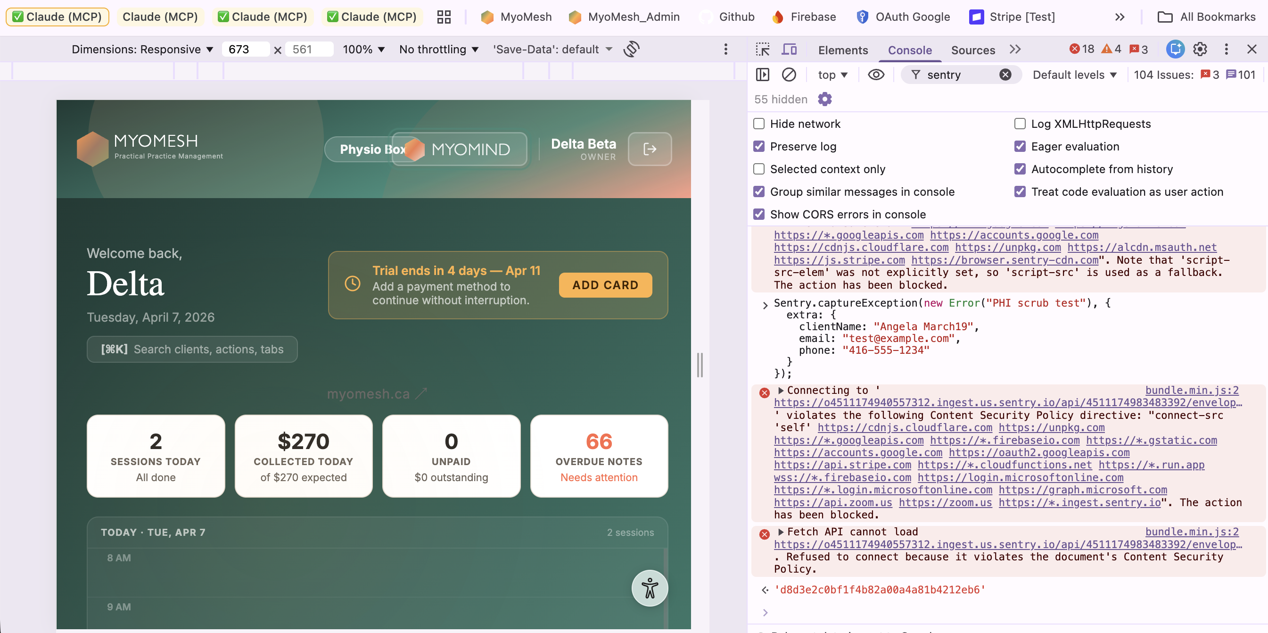Image resolution: width=1268 pixels, height=633 pixels.
Task: Open the All Bookmarks folder
Action: coord(1206,17)
